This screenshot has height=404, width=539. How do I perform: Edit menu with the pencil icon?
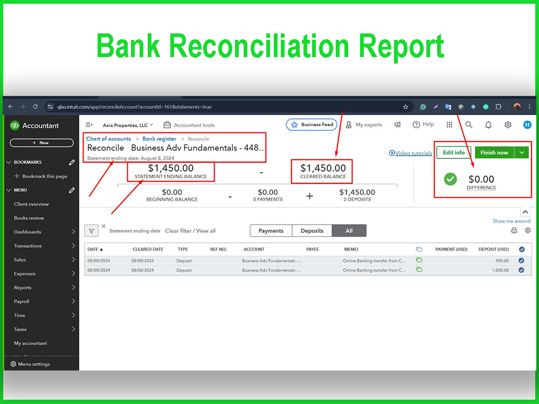[x=72, y=190]
